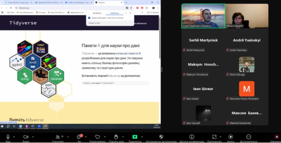Image resolution: width=281 pixels, height=143 pixels.
Task: Select Іван Шовar participant tile
Action: pos(203,89)
